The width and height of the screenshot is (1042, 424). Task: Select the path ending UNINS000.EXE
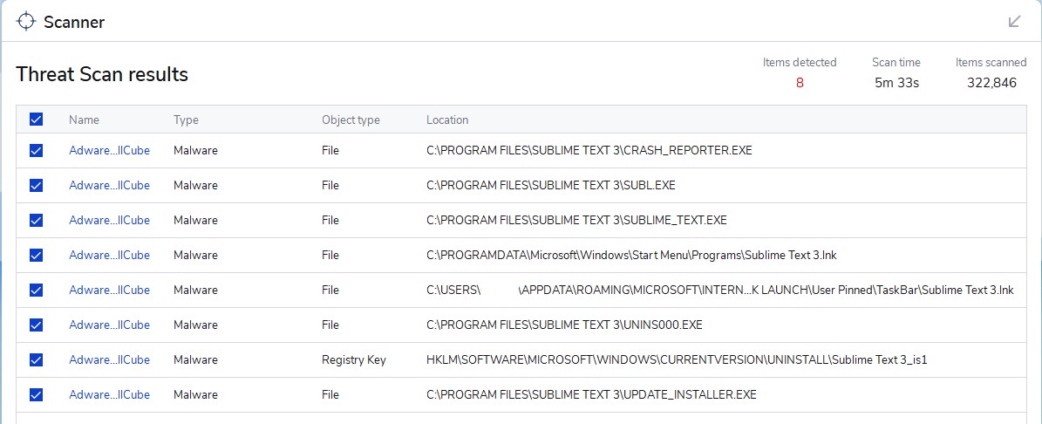564,325
